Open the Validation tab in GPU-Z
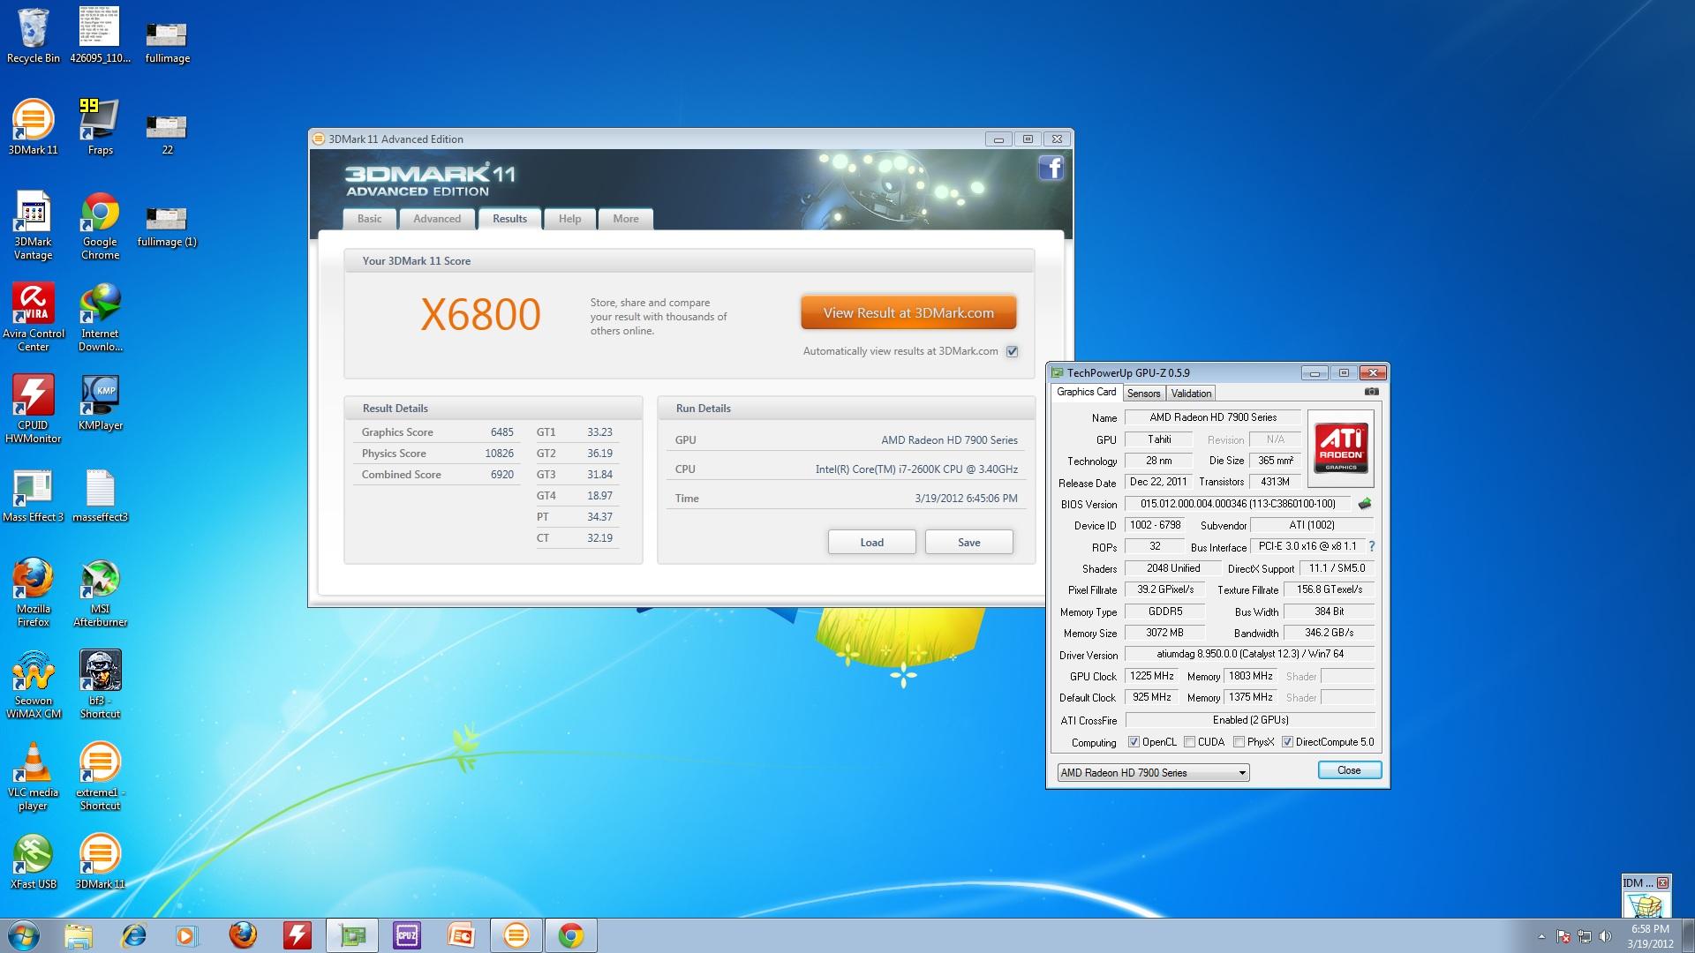Image resolution: width=1695 pixels, height=953 pixels. coord(1191,394)
